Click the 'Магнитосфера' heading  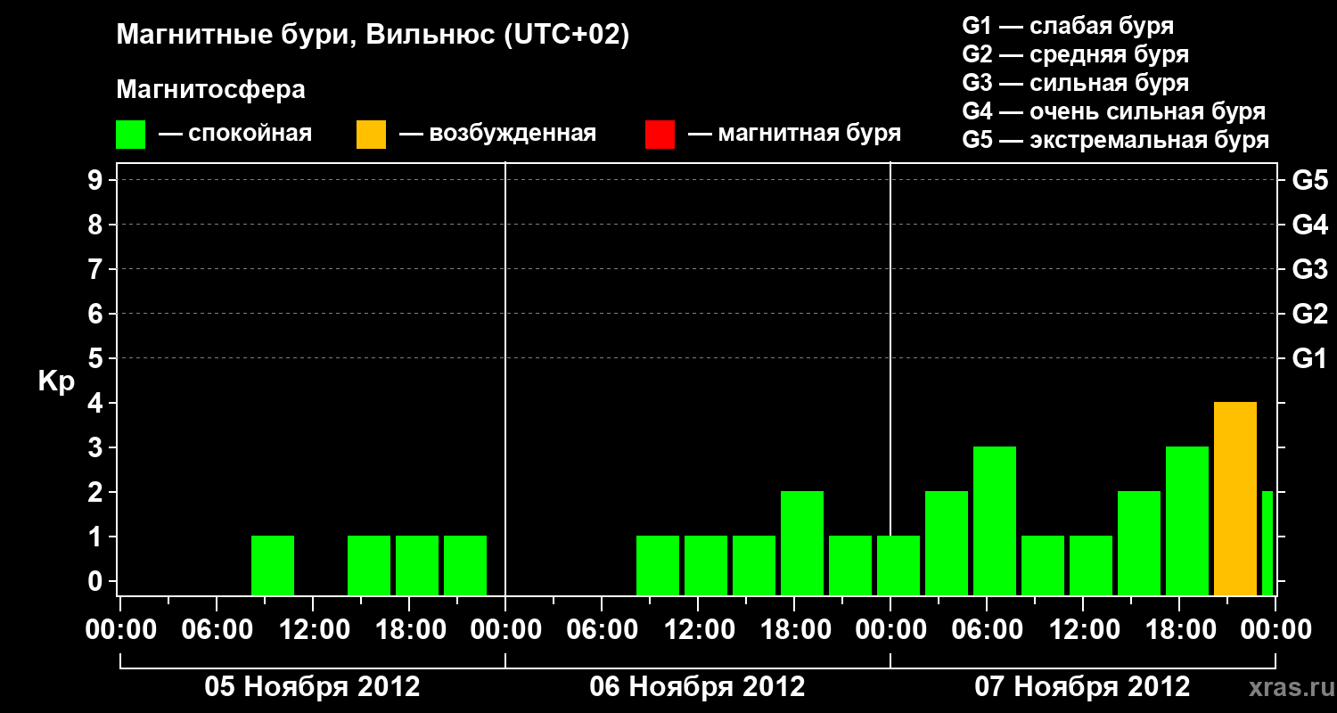point(210,90)
